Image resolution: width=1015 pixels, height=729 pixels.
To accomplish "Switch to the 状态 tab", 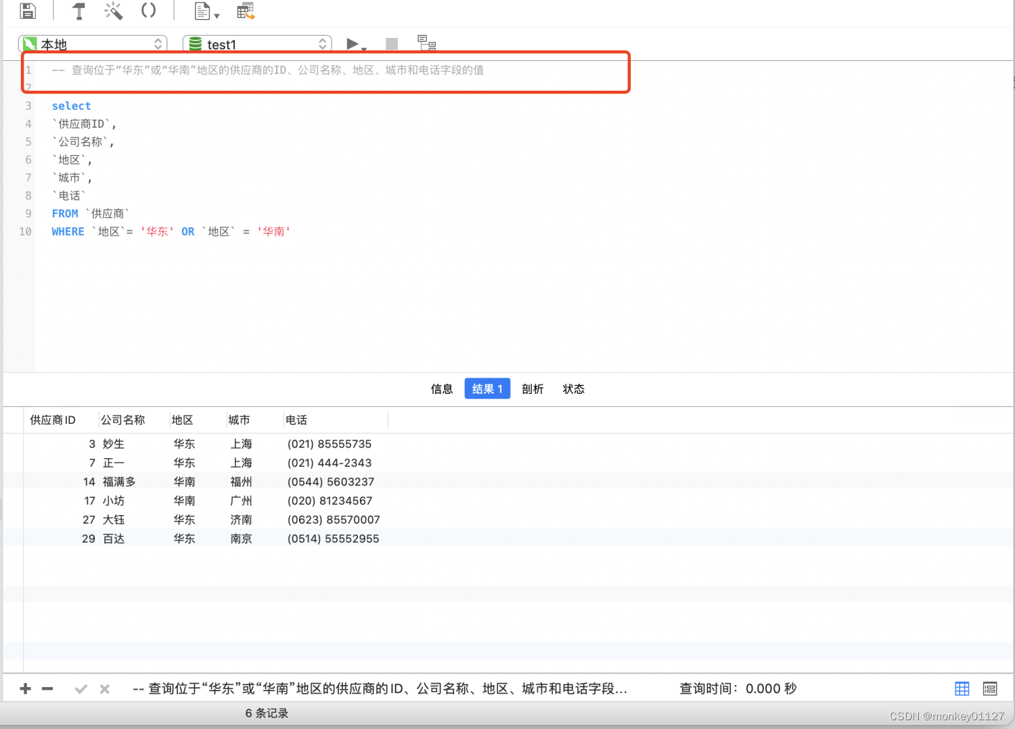I will (574, 389).
